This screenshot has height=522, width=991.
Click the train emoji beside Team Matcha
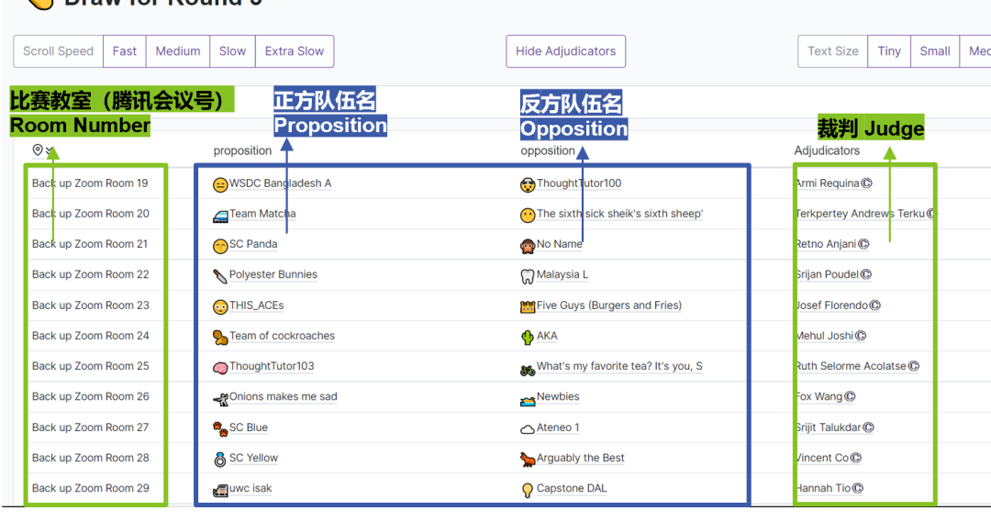coord(220,215)
